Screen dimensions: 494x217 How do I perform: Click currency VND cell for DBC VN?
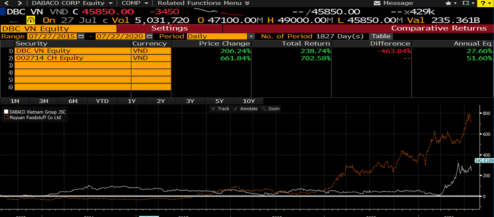pos(151,51)
